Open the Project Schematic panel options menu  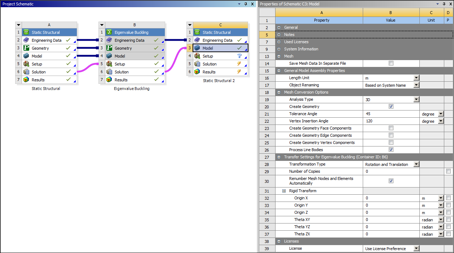239,4
